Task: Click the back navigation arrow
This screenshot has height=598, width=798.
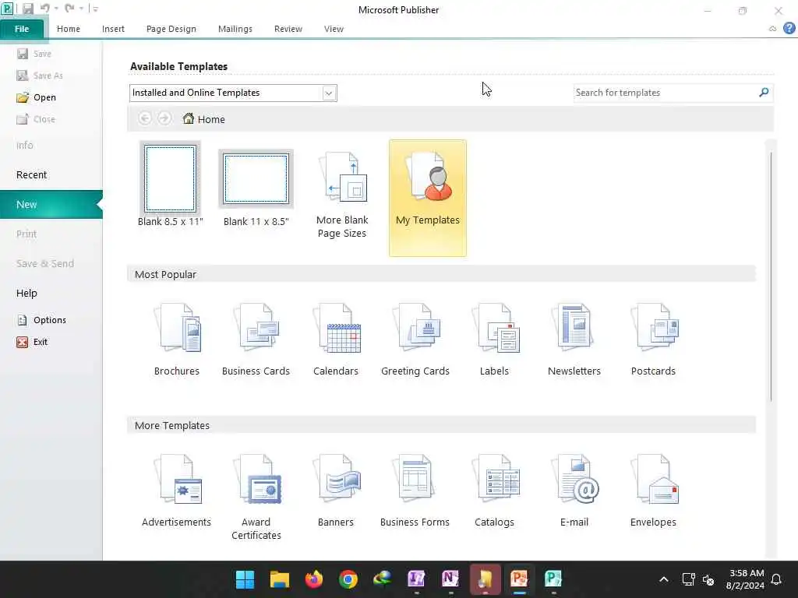Action: 144,118
